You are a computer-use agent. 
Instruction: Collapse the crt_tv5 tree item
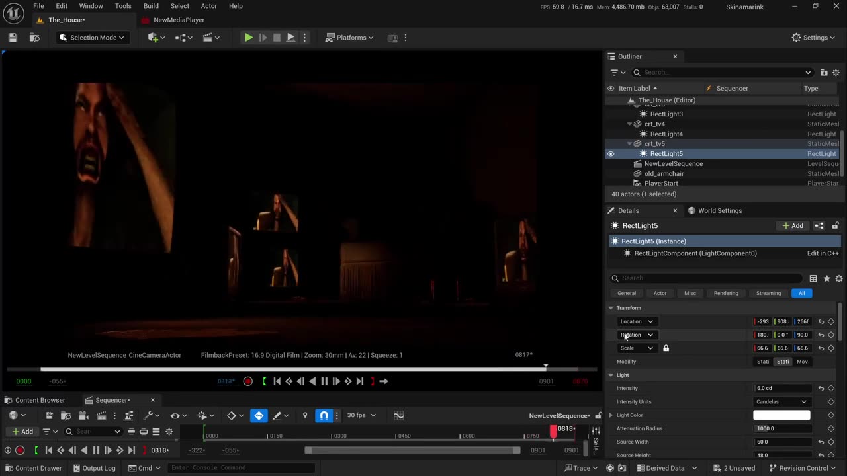coord(630,143)
